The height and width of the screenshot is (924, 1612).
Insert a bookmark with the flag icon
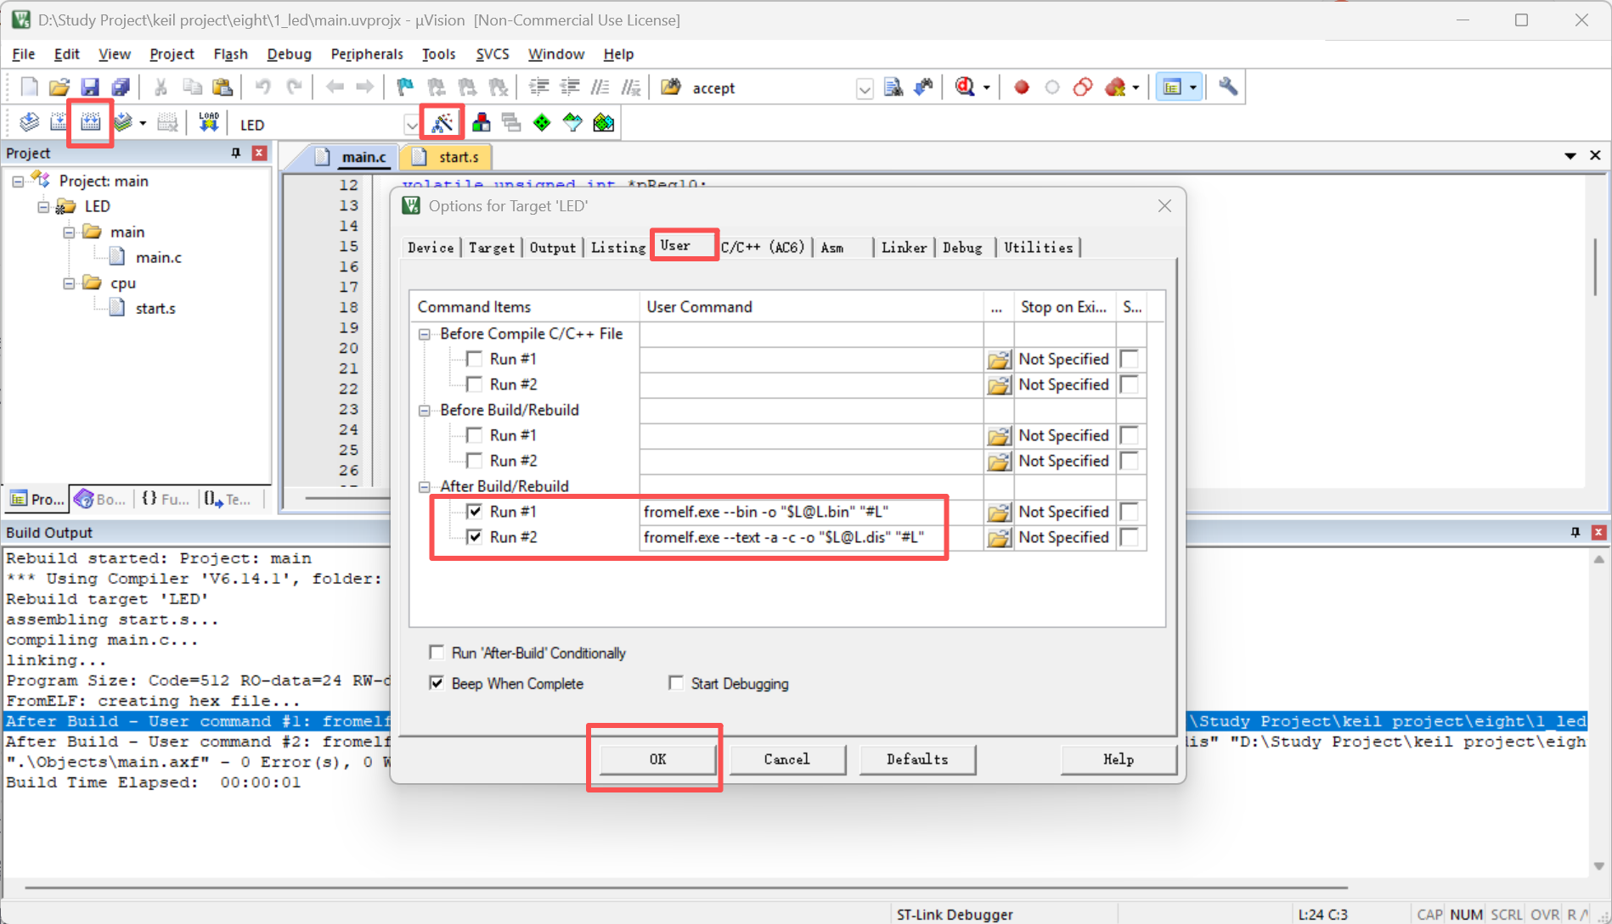[405, 87]
